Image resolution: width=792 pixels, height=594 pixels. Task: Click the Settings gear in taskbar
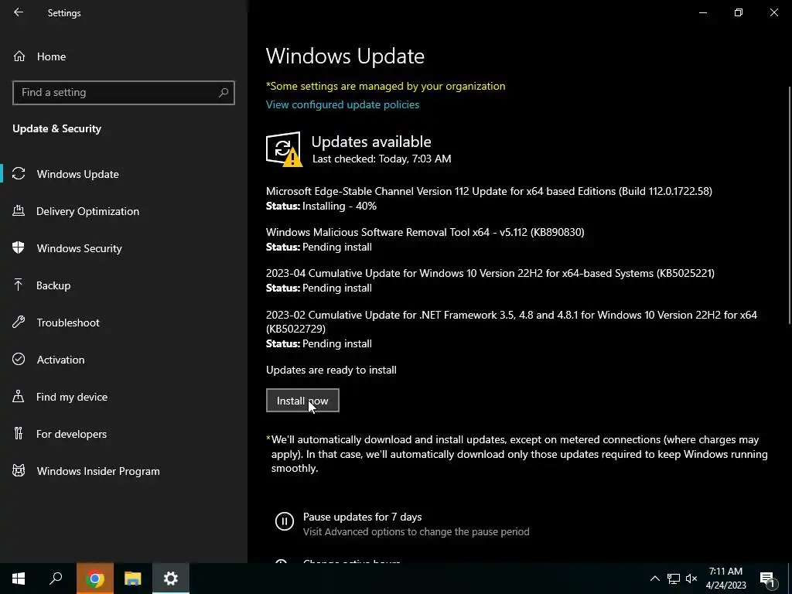171,579
